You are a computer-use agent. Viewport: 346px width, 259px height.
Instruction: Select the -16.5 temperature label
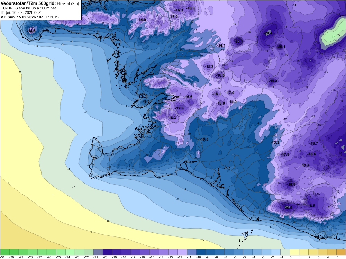coord(220,75)
